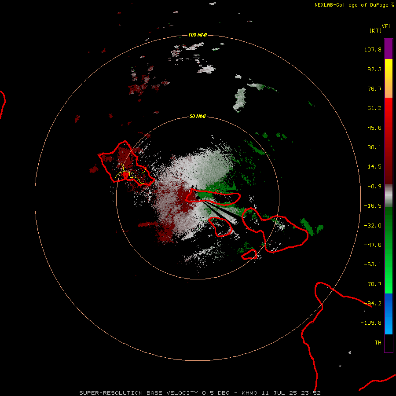Image resolution: width=396 pixels, height=396 pixels.
Task: Click the [KT] units label
Action: coord(376,30)
